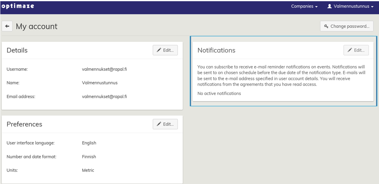Click the Details panel heading
Viewport: 379px width, 184px height.
tap(17, 51)
